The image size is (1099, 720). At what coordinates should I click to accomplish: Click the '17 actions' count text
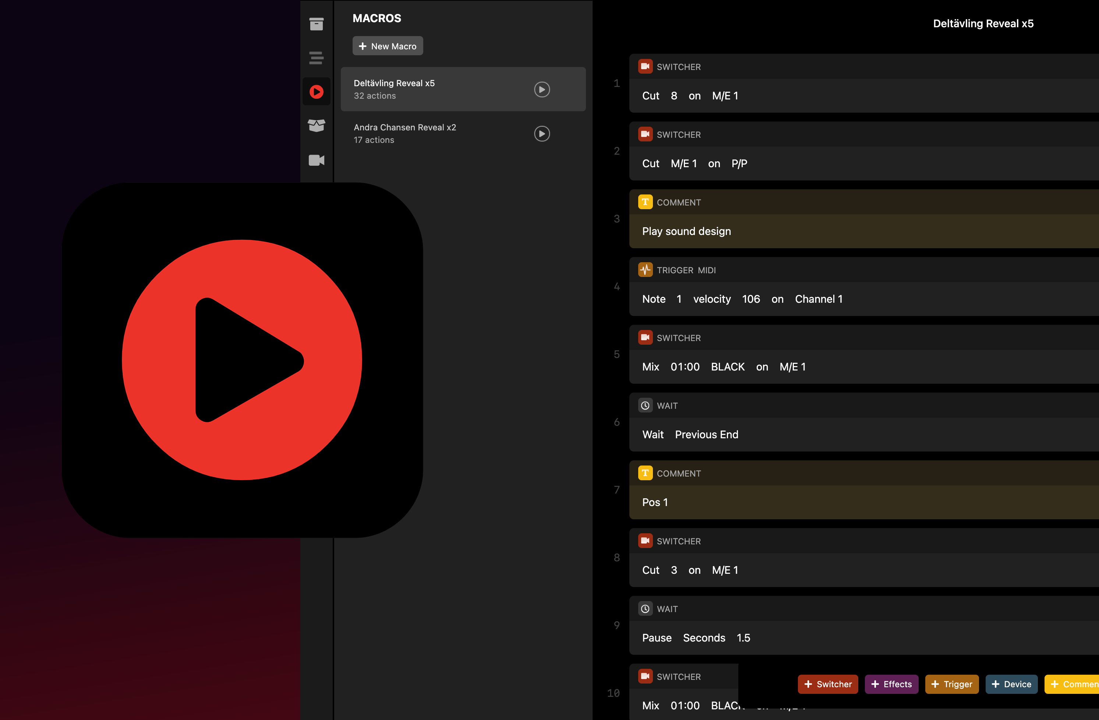(x=374, y=140)
